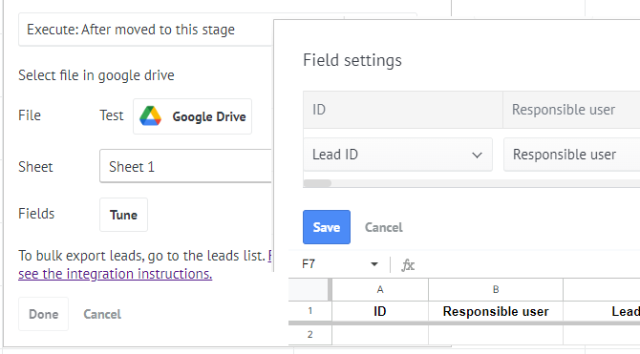Click Cancel next to Done
Screen dimensions: 640x354
[x=102, y=314]
